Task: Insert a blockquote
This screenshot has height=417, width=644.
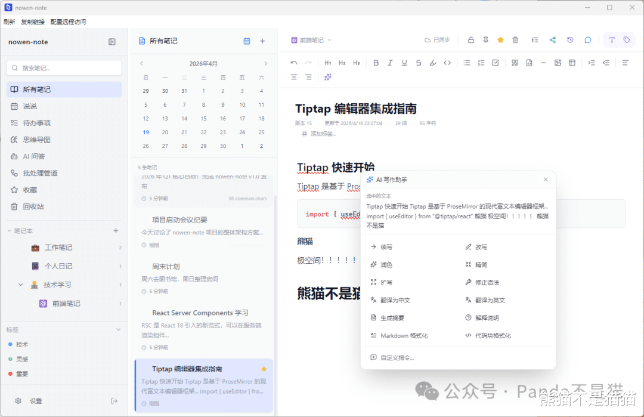Action: (x=515, y=63)
